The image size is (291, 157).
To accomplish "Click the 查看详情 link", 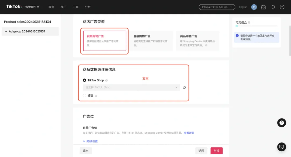I will [189, 133].
